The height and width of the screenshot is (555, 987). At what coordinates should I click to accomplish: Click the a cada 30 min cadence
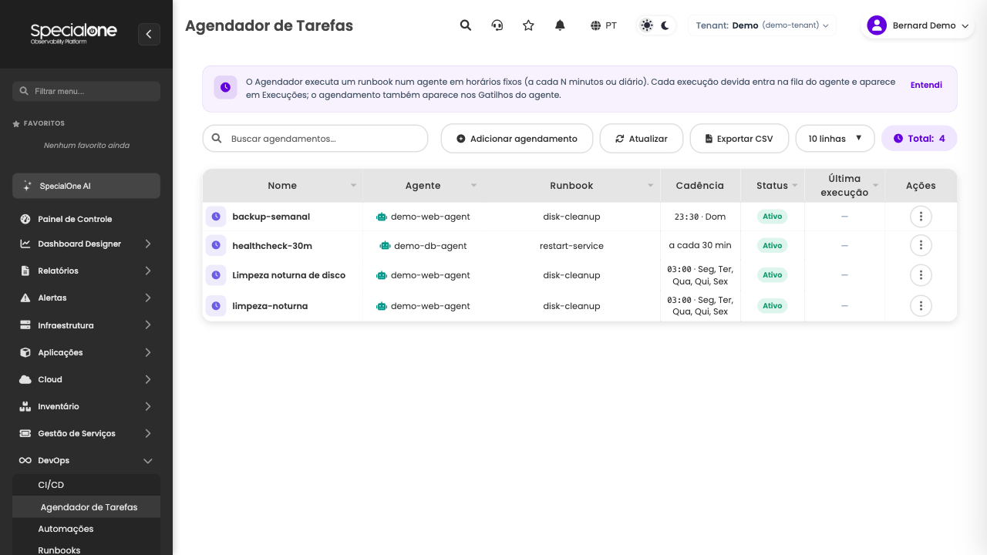tap(700, 245)
